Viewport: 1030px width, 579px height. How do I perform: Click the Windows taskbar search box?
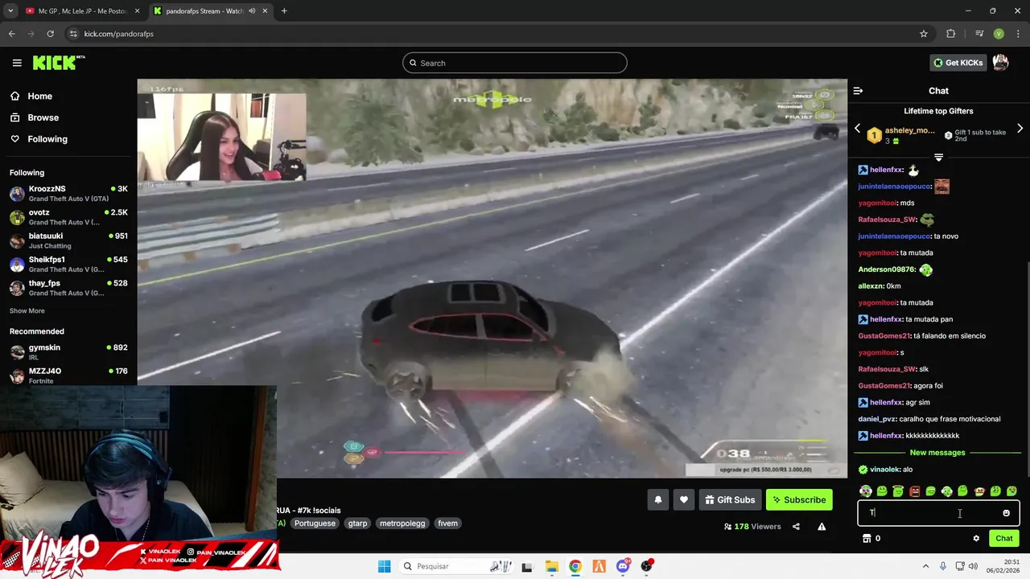tap(455, 566)
